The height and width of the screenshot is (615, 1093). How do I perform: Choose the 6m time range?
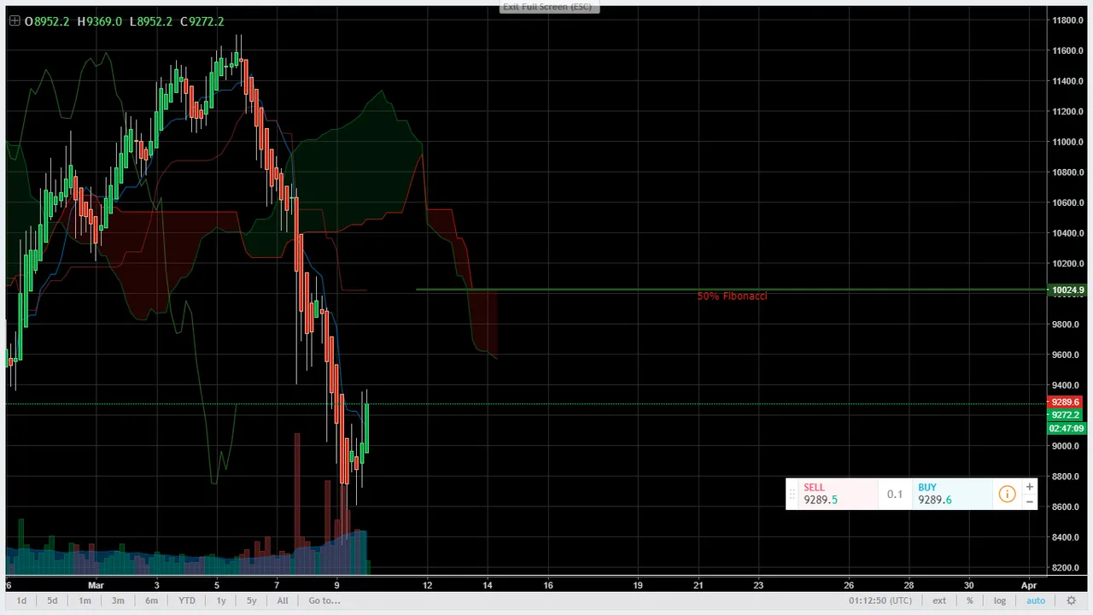(x=151, y=600)
